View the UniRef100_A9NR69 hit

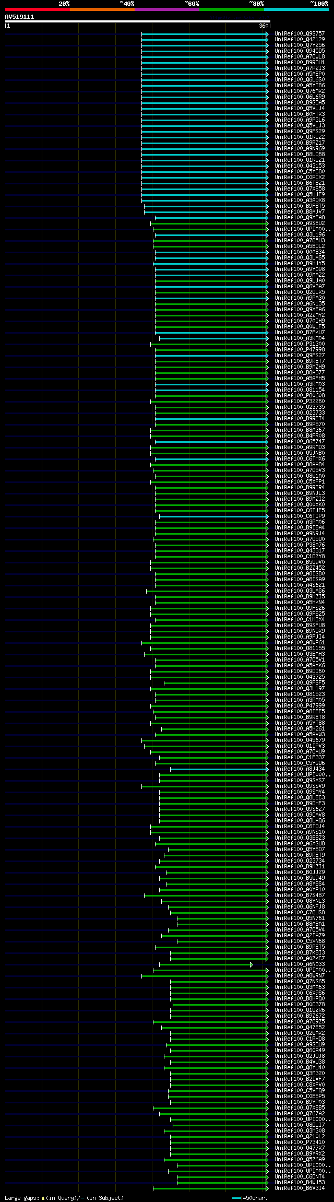(300, 148)
